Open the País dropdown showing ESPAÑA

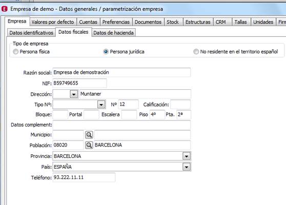click(x=187, y=167)
